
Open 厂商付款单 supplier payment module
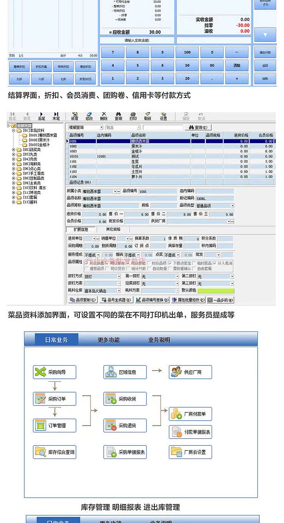(x=190, y=414)
